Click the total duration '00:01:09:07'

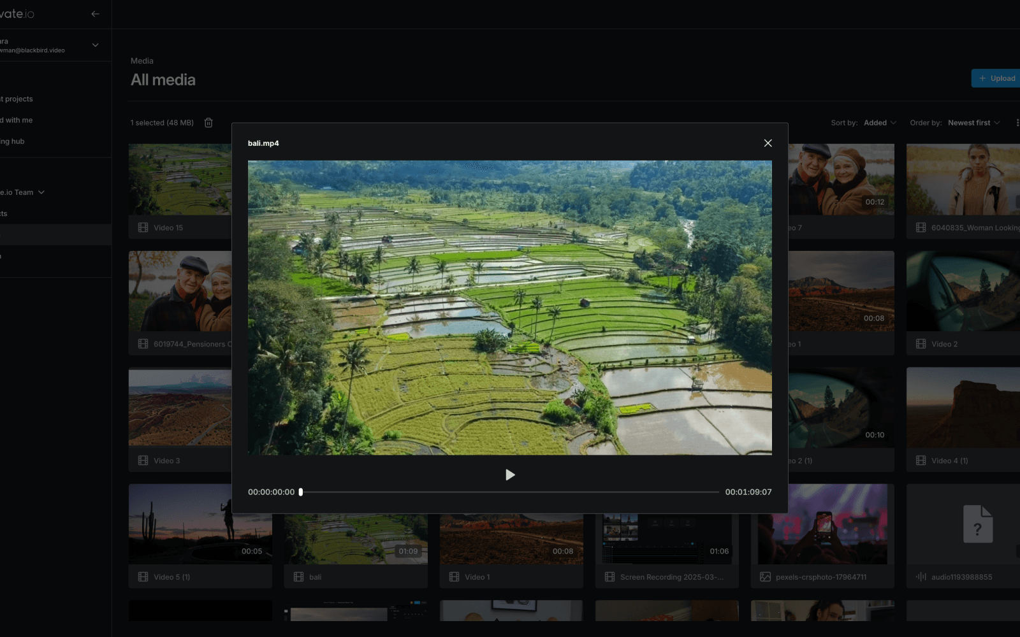click(748, 492)
